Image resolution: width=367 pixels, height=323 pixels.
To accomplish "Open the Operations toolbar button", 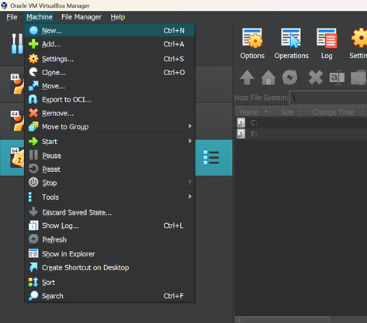I will pyautogui.click(x=292, y=43).
